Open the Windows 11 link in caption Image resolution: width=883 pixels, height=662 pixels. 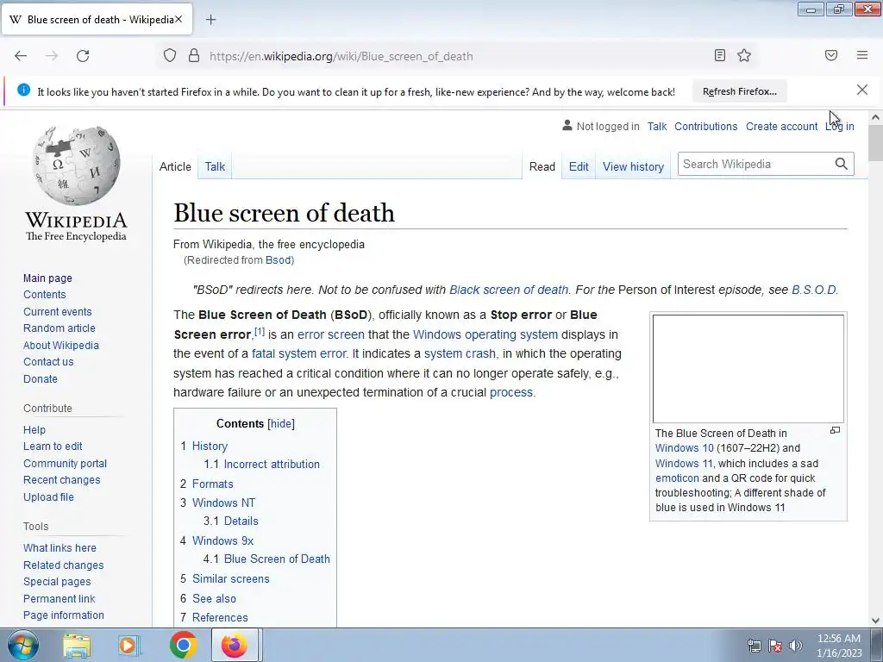[684, 463]
